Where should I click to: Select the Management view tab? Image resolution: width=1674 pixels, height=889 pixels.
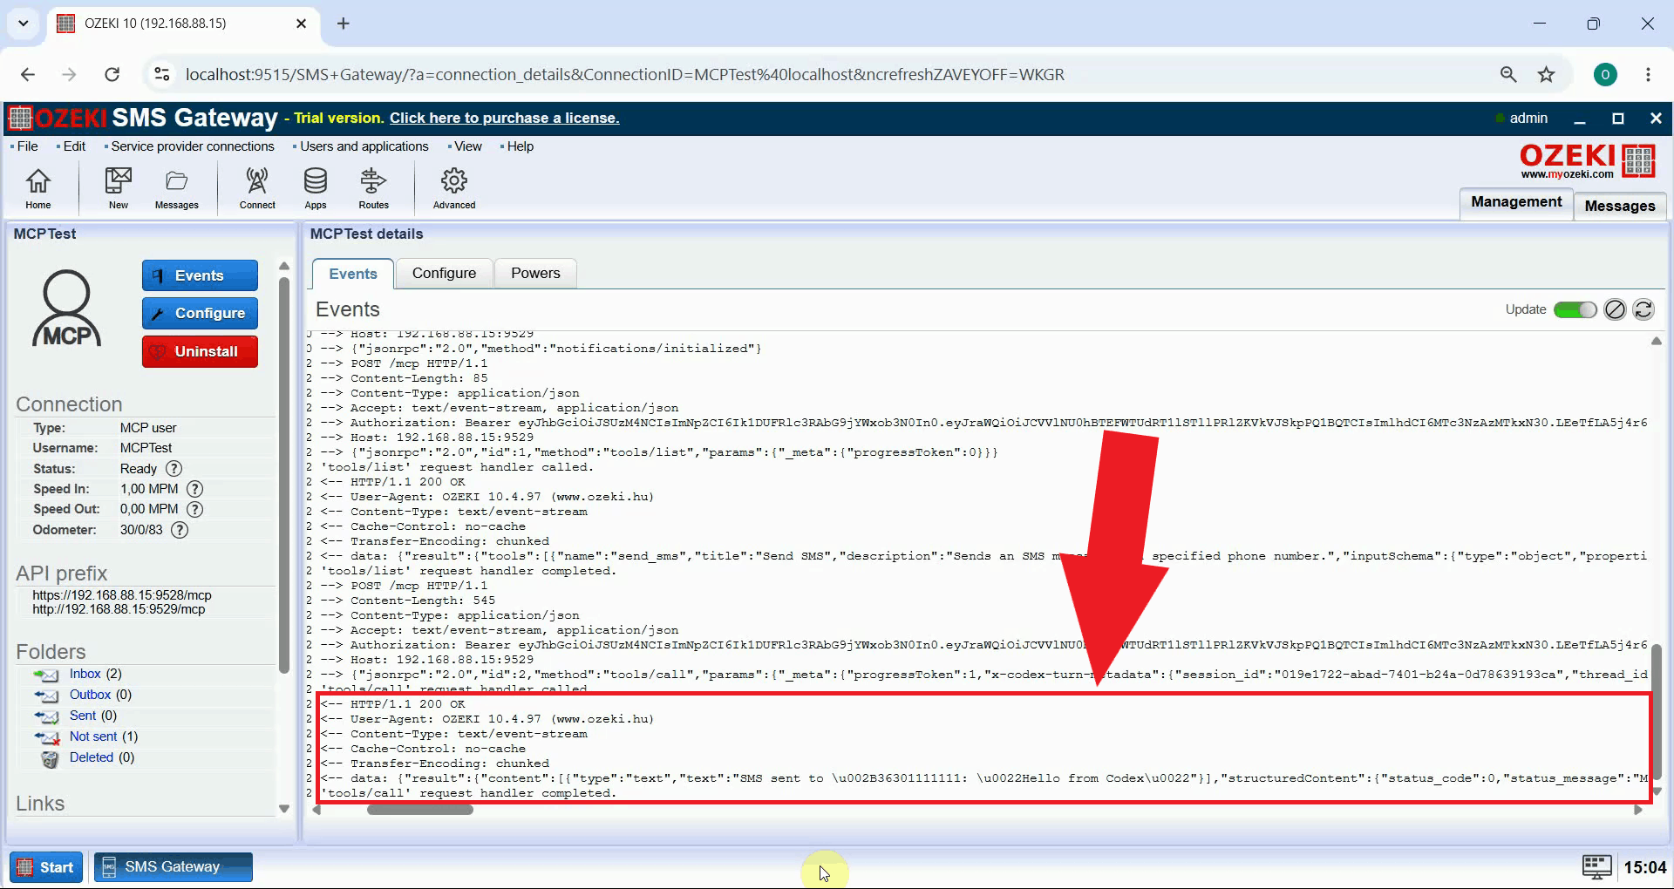pyautogui.click(x=1516, y=202)
